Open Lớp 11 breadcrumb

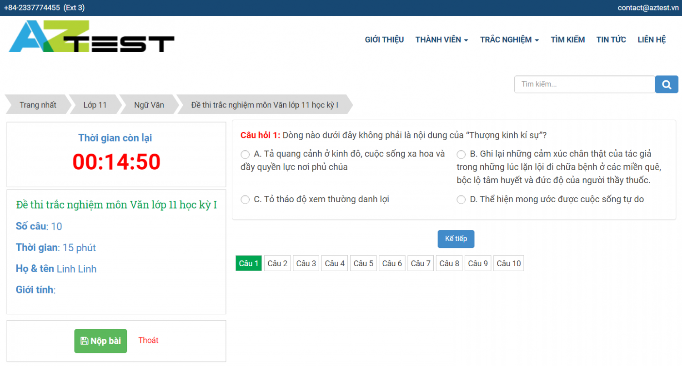point(95,105)
